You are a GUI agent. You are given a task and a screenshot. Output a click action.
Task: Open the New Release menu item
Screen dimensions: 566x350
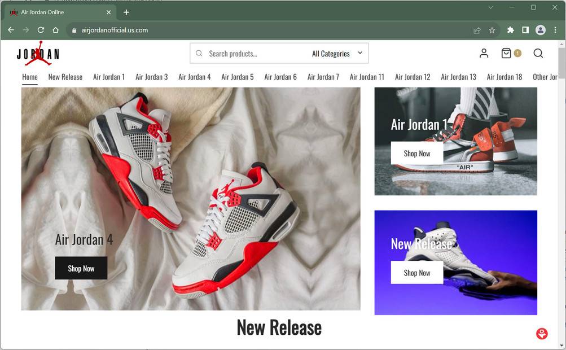tap(65, 77)
